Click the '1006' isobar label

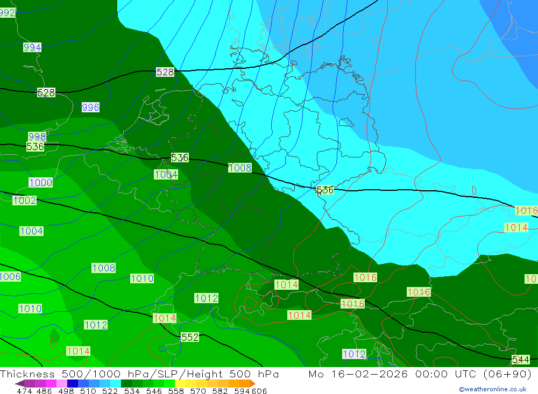coord(10,276)
